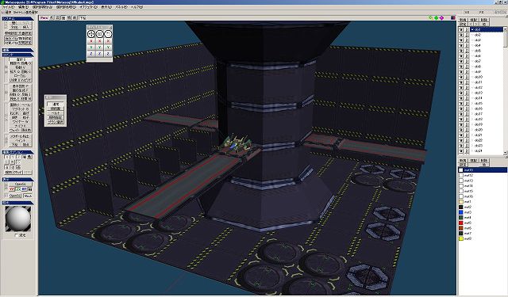Toggle XY plane display button
The image size is (508, 297).
(x=25, y=189)
